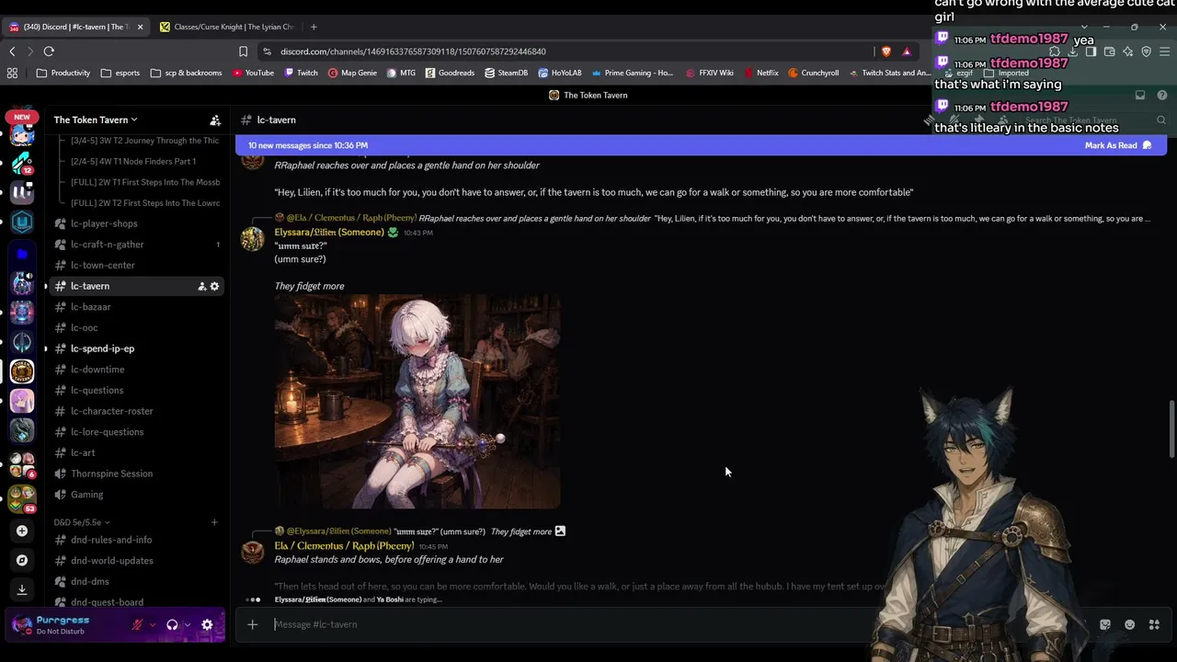This screenshot has width=1177, height=662.
Task: Create channel in D&D 5e/5.5e category
Action: click(214, 522)
